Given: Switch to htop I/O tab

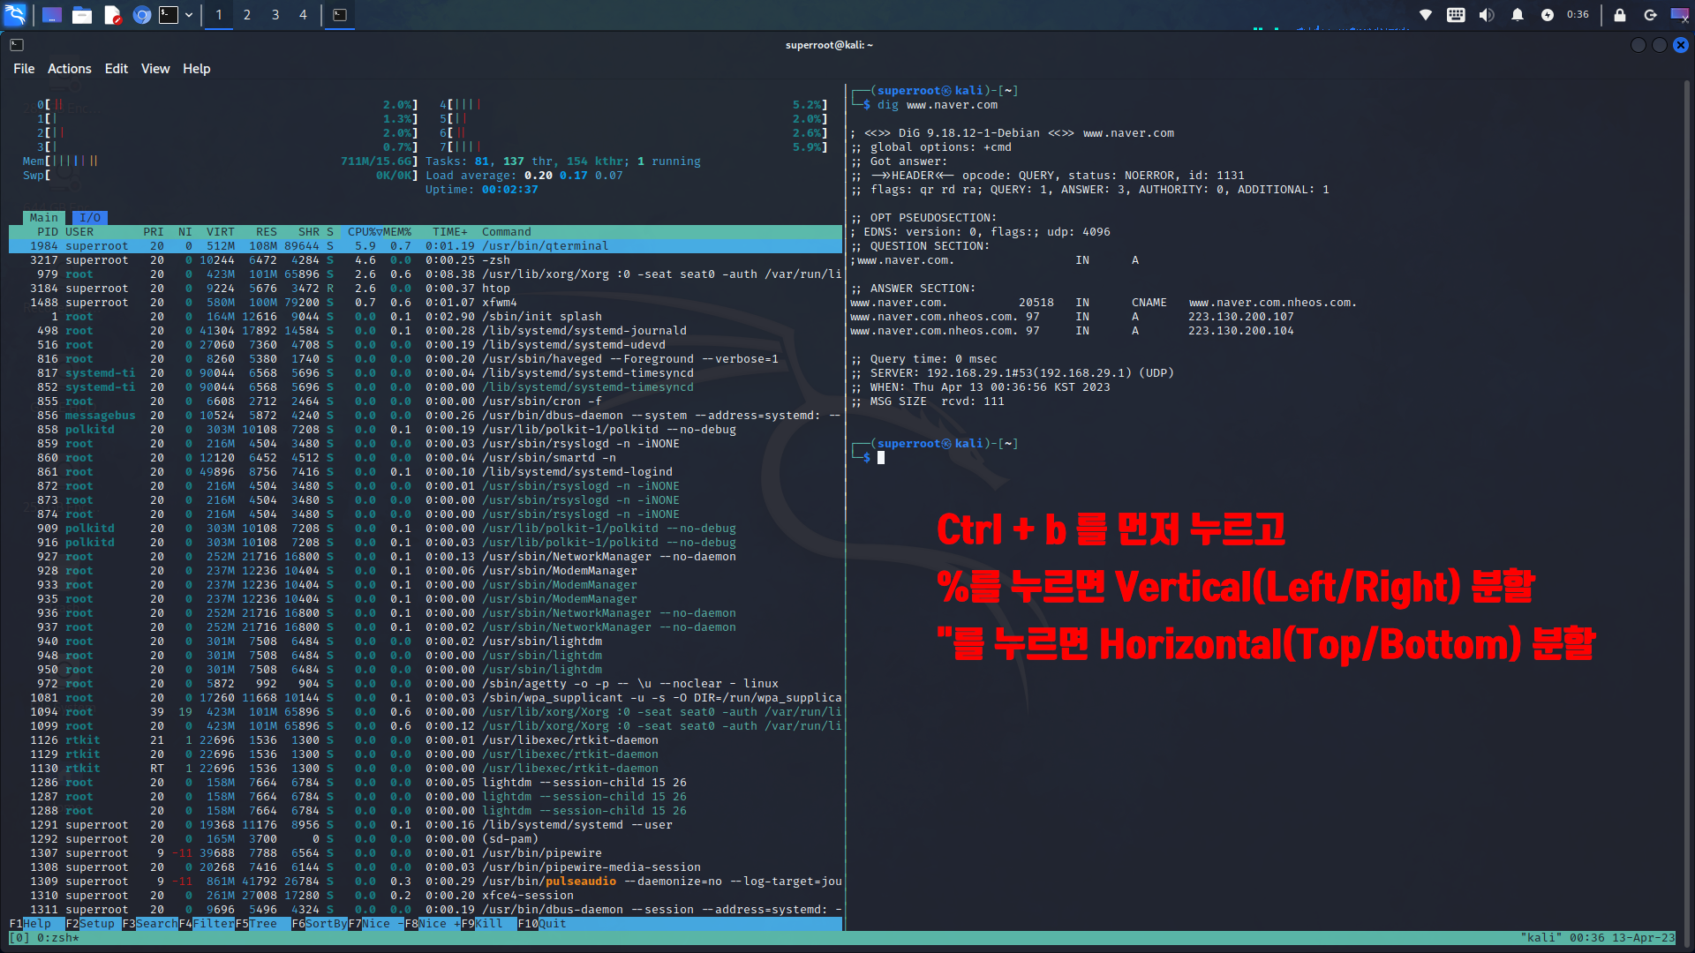Looking at the screenshot, I should 89,218.
